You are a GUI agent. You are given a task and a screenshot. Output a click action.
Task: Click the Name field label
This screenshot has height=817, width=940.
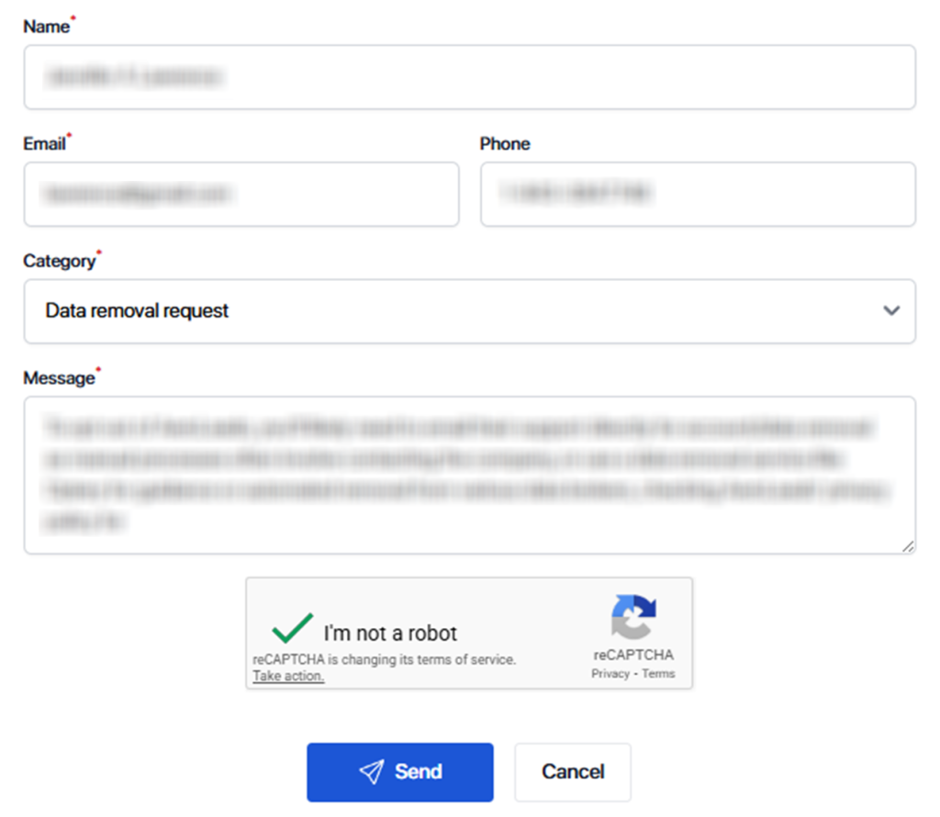[x=46, y=27]
